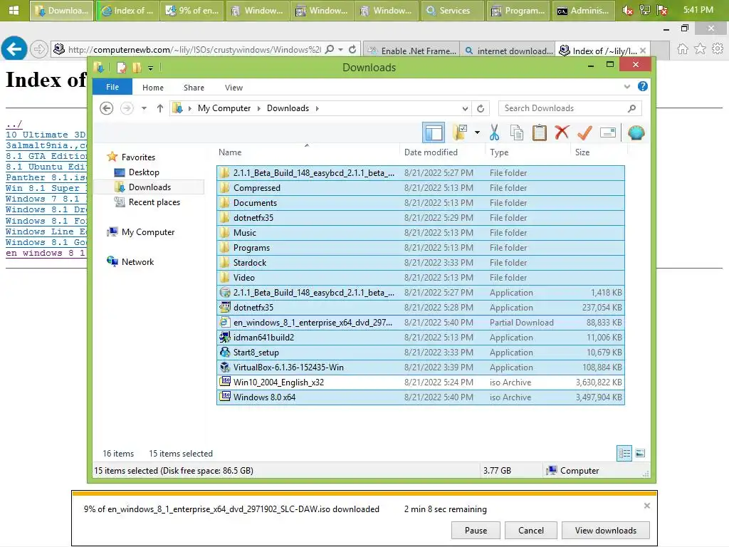This screenshot has width=729, height=547.
Task: Select My Computer in navigation pane
Action: pos(148,232)
